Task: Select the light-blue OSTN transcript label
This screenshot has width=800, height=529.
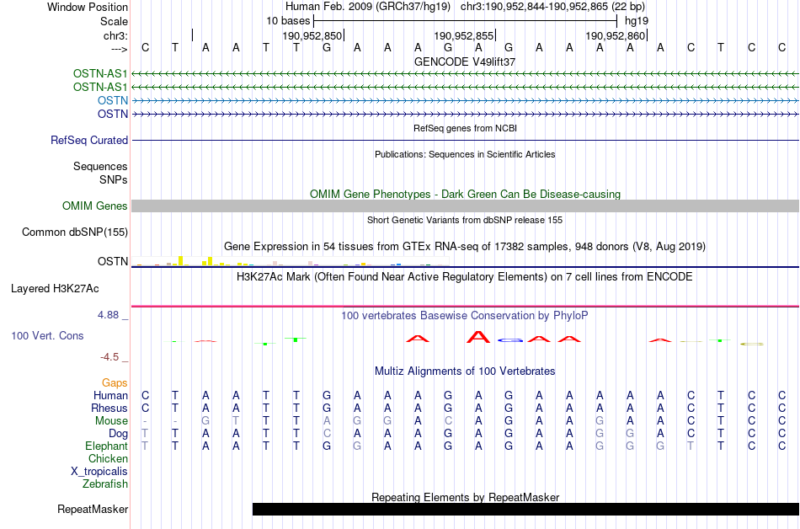Action: 113,100
